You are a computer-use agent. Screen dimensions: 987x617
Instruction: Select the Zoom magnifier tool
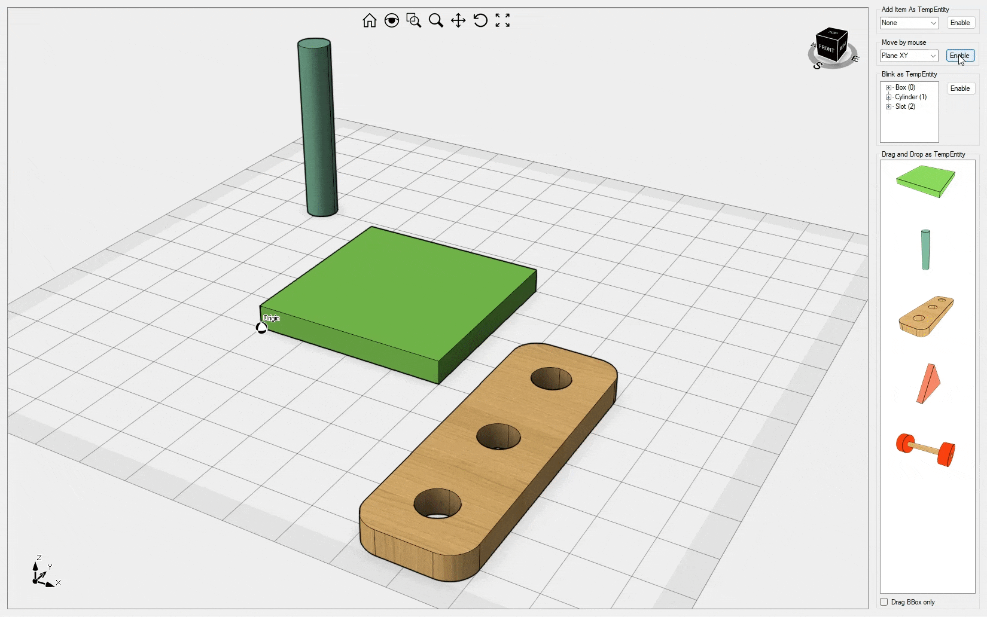(436, 21)
